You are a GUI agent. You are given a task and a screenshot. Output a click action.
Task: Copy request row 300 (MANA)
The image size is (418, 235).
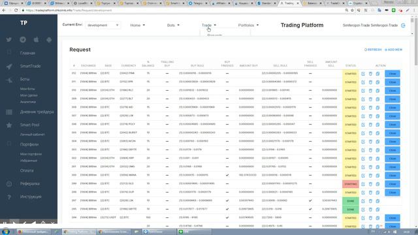(378, 176)
